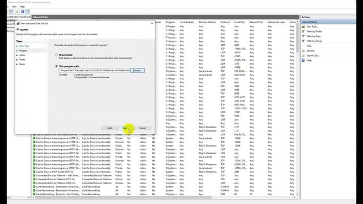The image size is (363, 204).
Task: Click the program path text field
Action: click(x=94, y=70)
